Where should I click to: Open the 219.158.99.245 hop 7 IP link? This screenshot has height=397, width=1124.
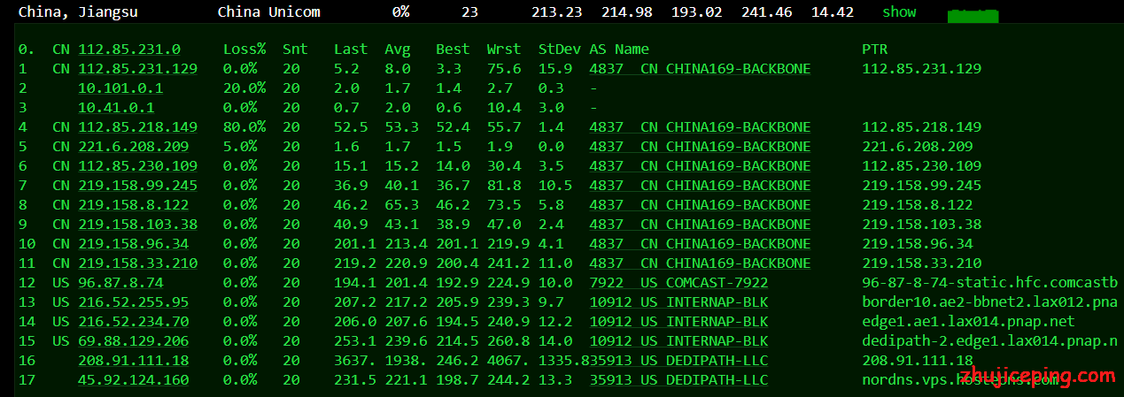click(x=137, y=186)
